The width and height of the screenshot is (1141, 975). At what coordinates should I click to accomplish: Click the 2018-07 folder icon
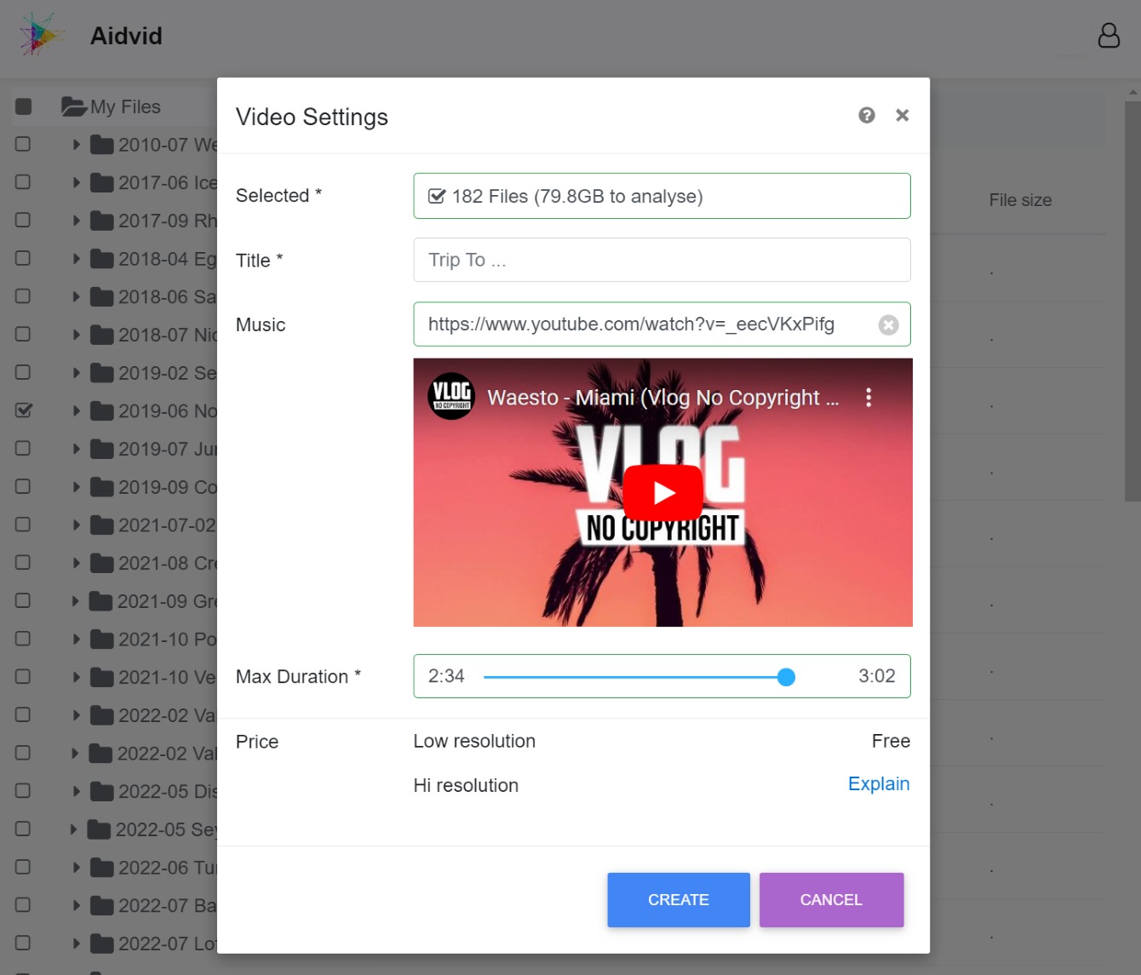(x=102, y=335)
